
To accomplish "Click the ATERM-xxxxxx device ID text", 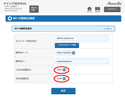I will pos(11,11).
